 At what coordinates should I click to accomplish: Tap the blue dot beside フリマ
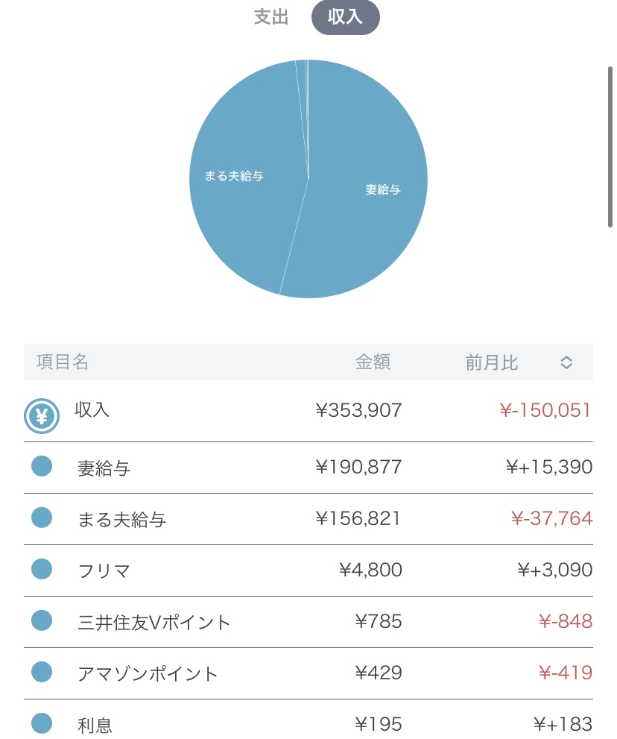[x=42, y=570]
